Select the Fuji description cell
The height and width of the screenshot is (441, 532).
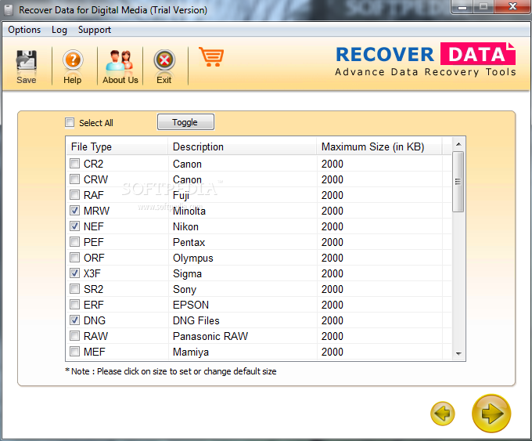[x=181, y=195]
